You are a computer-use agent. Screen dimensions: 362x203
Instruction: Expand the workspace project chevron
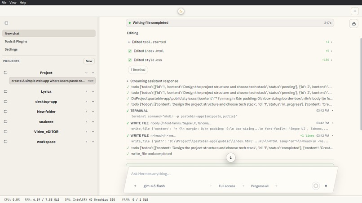click(x=86, y=142)
